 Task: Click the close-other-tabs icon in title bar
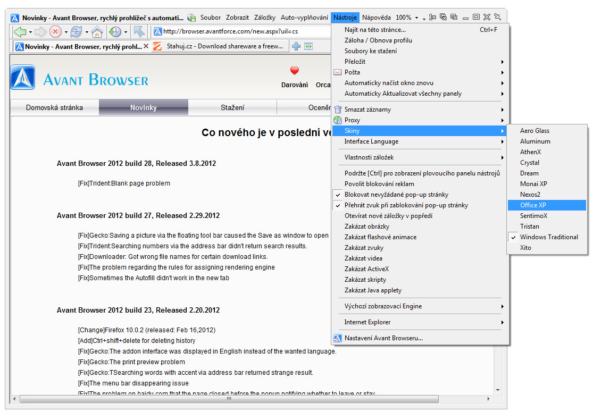[x=454, y=18]
